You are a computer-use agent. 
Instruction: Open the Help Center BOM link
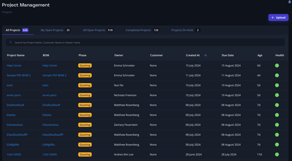pos(50,65)
